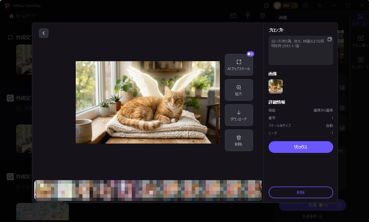
Task: Click the 拡大 zoom button
Action: (239, 90)
